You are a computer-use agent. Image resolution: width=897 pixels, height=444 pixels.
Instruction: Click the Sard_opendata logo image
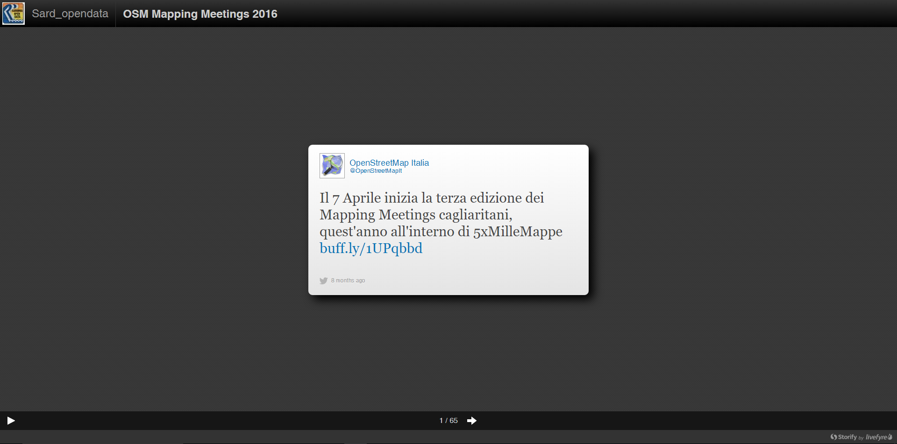[14, 14]
